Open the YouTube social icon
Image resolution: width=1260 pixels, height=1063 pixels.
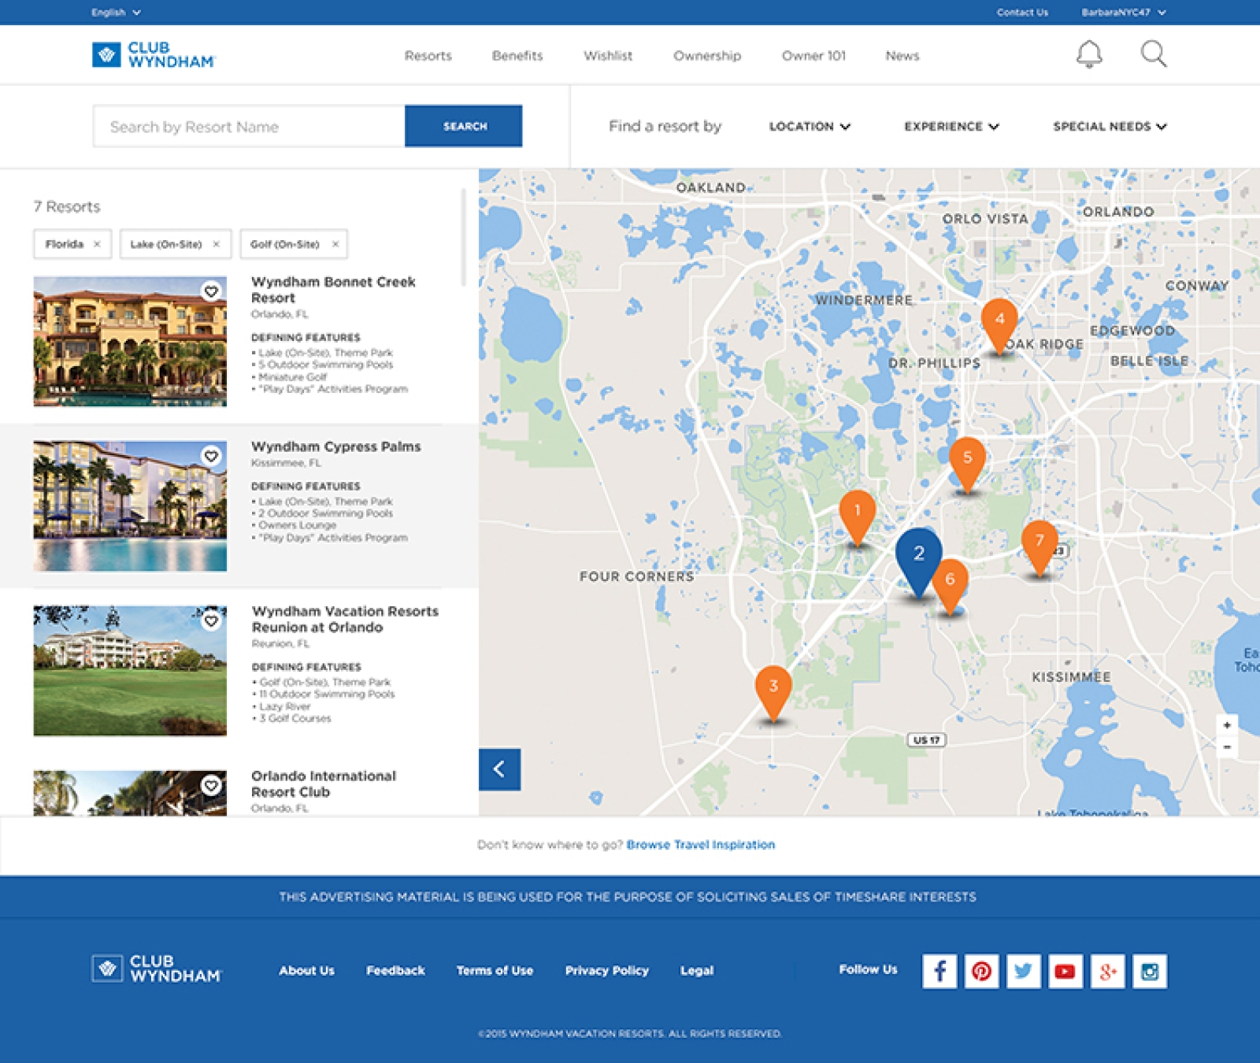click(x=1065, y=971)
